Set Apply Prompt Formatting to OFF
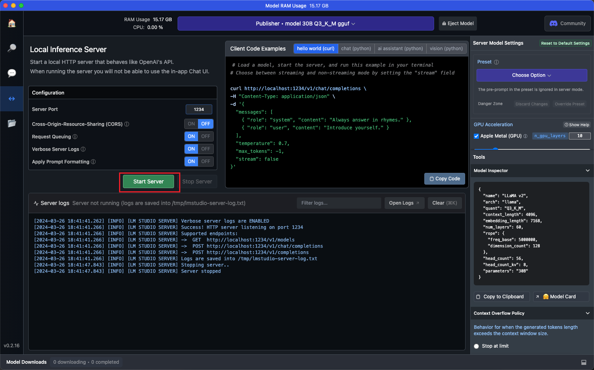The height and width of the screenshot is (370, 594). point(206,161)
